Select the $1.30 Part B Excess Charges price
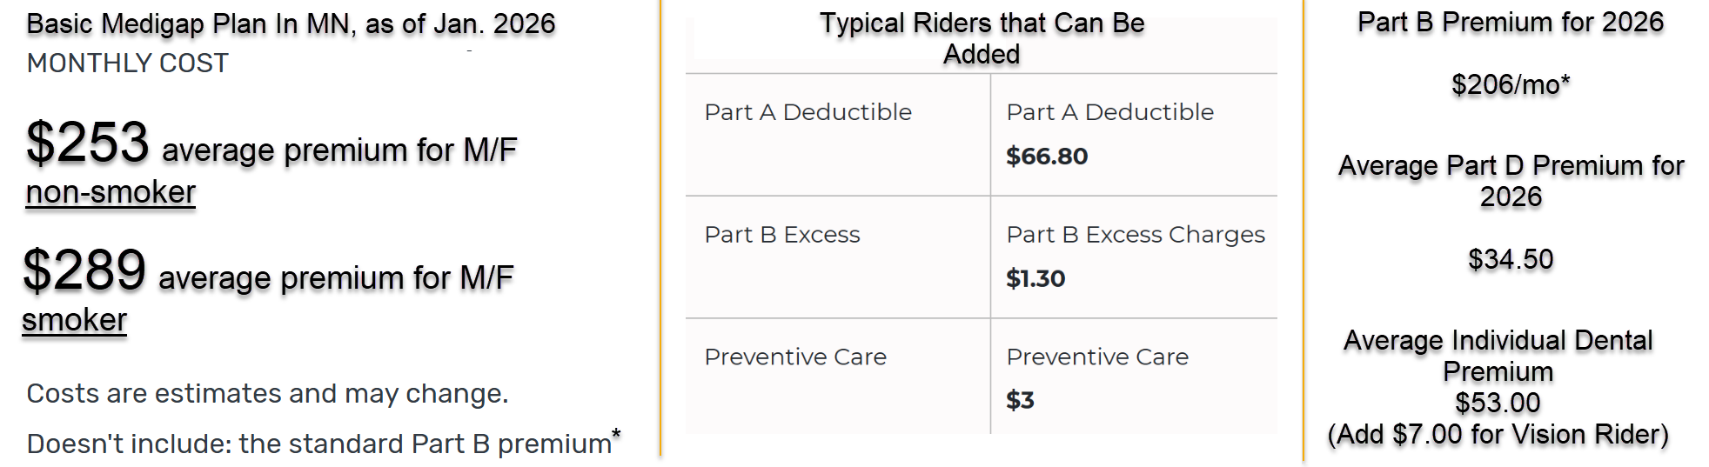Screen dimensions: 1709x467 (1035, 279)
